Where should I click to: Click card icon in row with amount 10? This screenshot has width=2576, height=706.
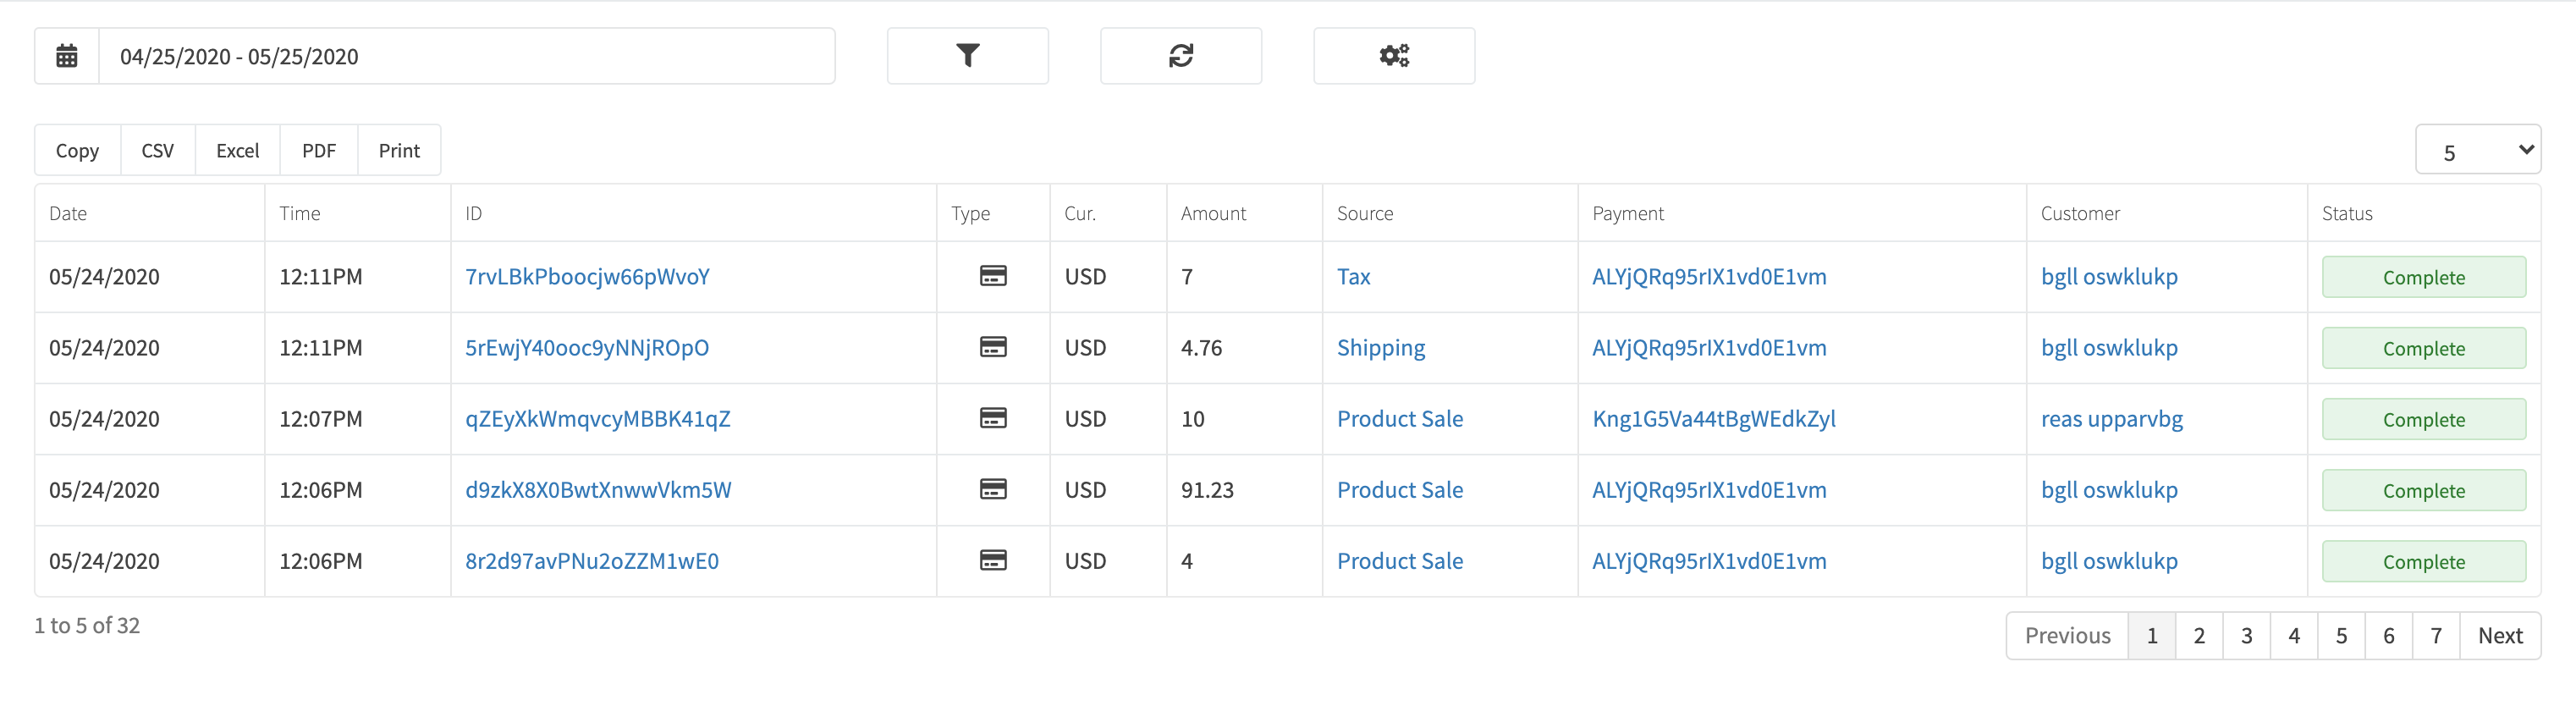coord(992,418)
